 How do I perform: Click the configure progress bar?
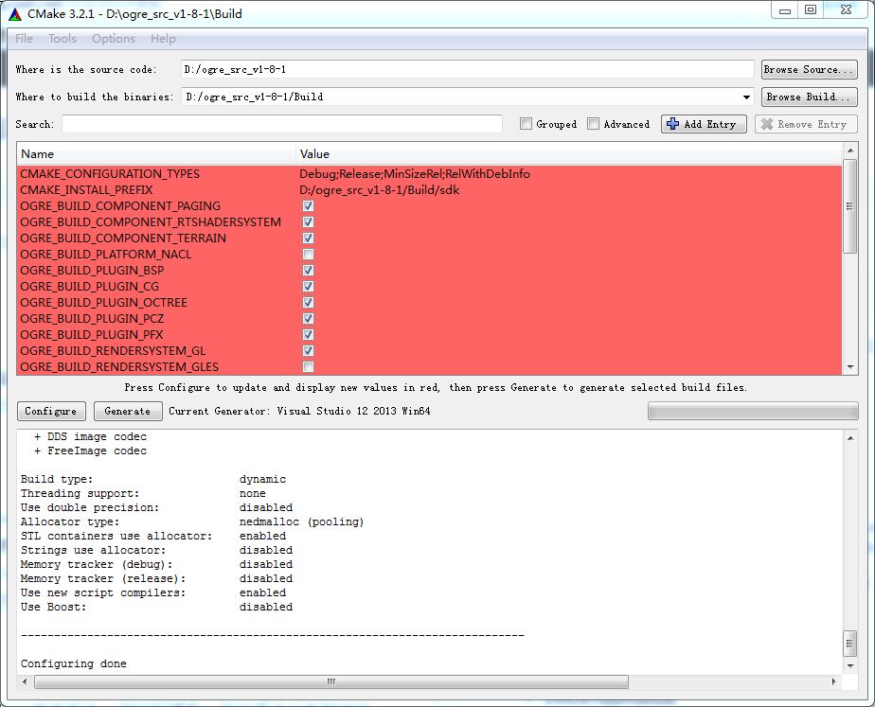pos(753,411)
